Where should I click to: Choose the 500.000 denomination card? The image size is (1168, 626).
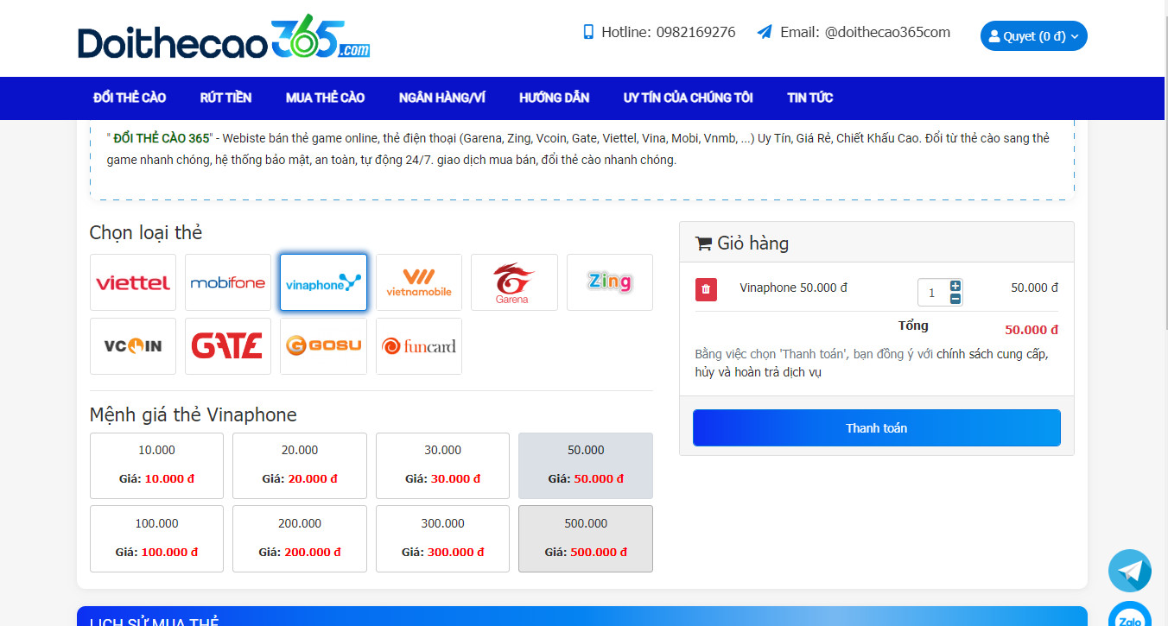point(586,539)
